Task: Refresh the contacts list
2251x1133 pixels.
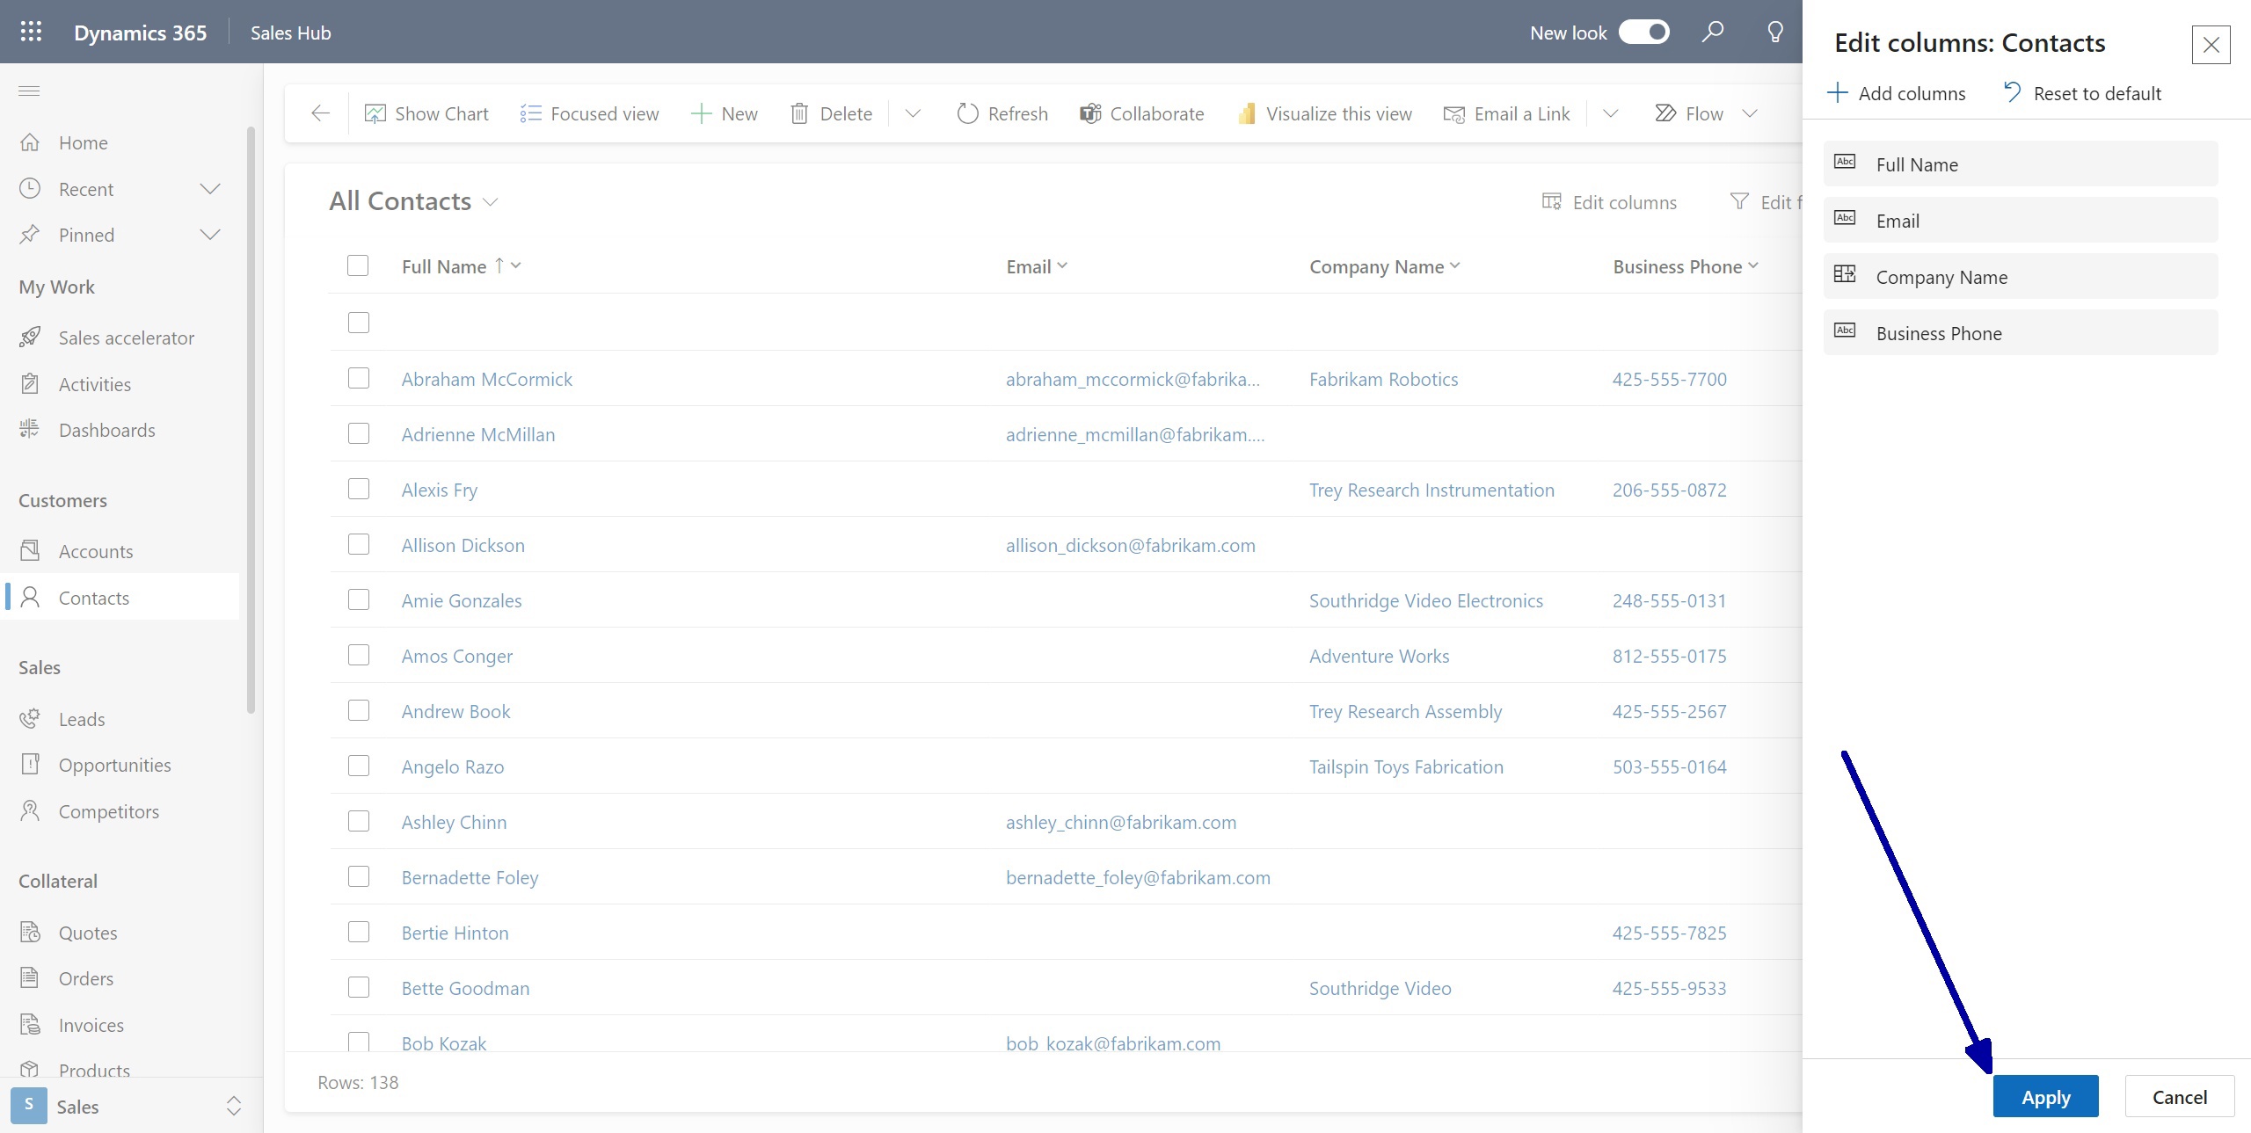Action: click(x=1002, y=113)
